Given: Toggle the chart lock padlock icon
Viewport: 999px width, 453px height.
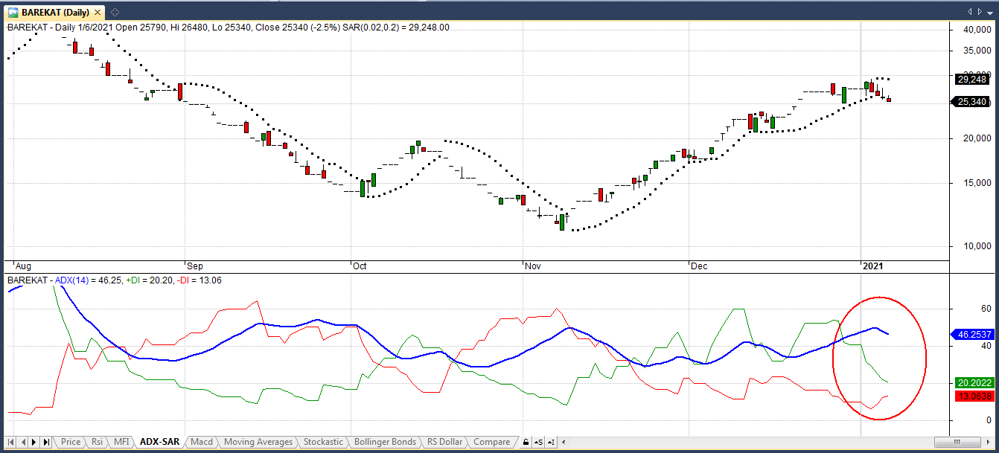Looking at the screenshot, I should coord(526,442).
